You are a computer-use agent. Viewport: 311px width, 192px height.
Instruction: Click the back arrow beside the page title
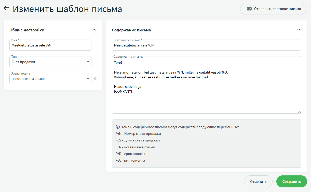(6, 8)
